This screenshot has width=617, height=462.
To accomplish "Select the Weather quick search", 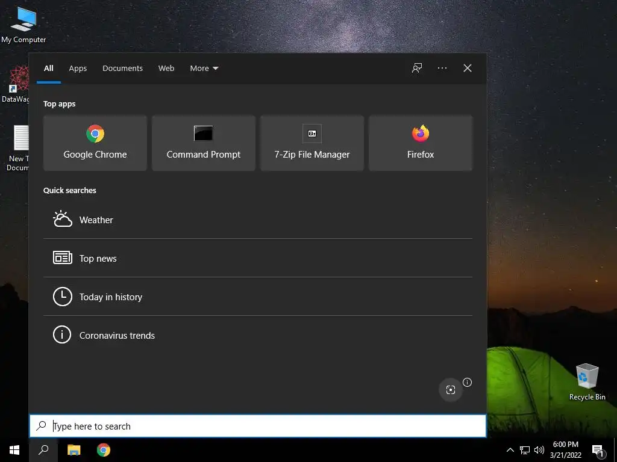I will [258, 220].
